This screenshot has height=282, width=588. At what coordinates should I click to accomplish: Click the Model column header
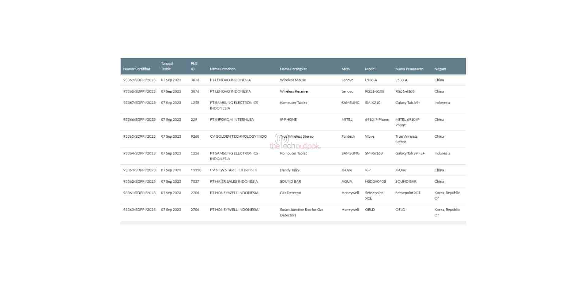click(x=370, y=69)
